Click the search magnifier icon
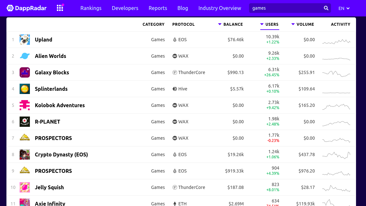This screenshot has width=366, height=206. [x=326, y=8]
